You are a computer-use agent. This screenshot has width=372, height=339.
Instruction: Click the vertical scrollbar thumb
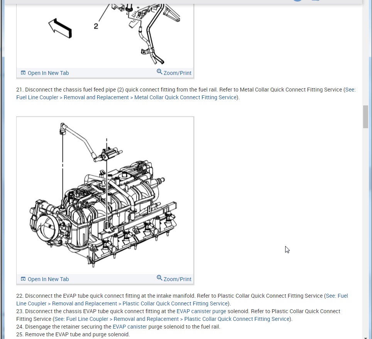[x=365, y=117]
